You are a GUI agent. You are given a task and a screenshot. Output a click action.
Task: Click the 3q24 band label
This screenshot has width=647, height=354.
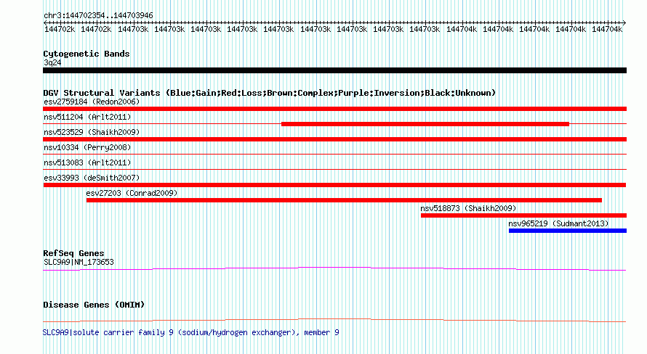pos(52,62)
